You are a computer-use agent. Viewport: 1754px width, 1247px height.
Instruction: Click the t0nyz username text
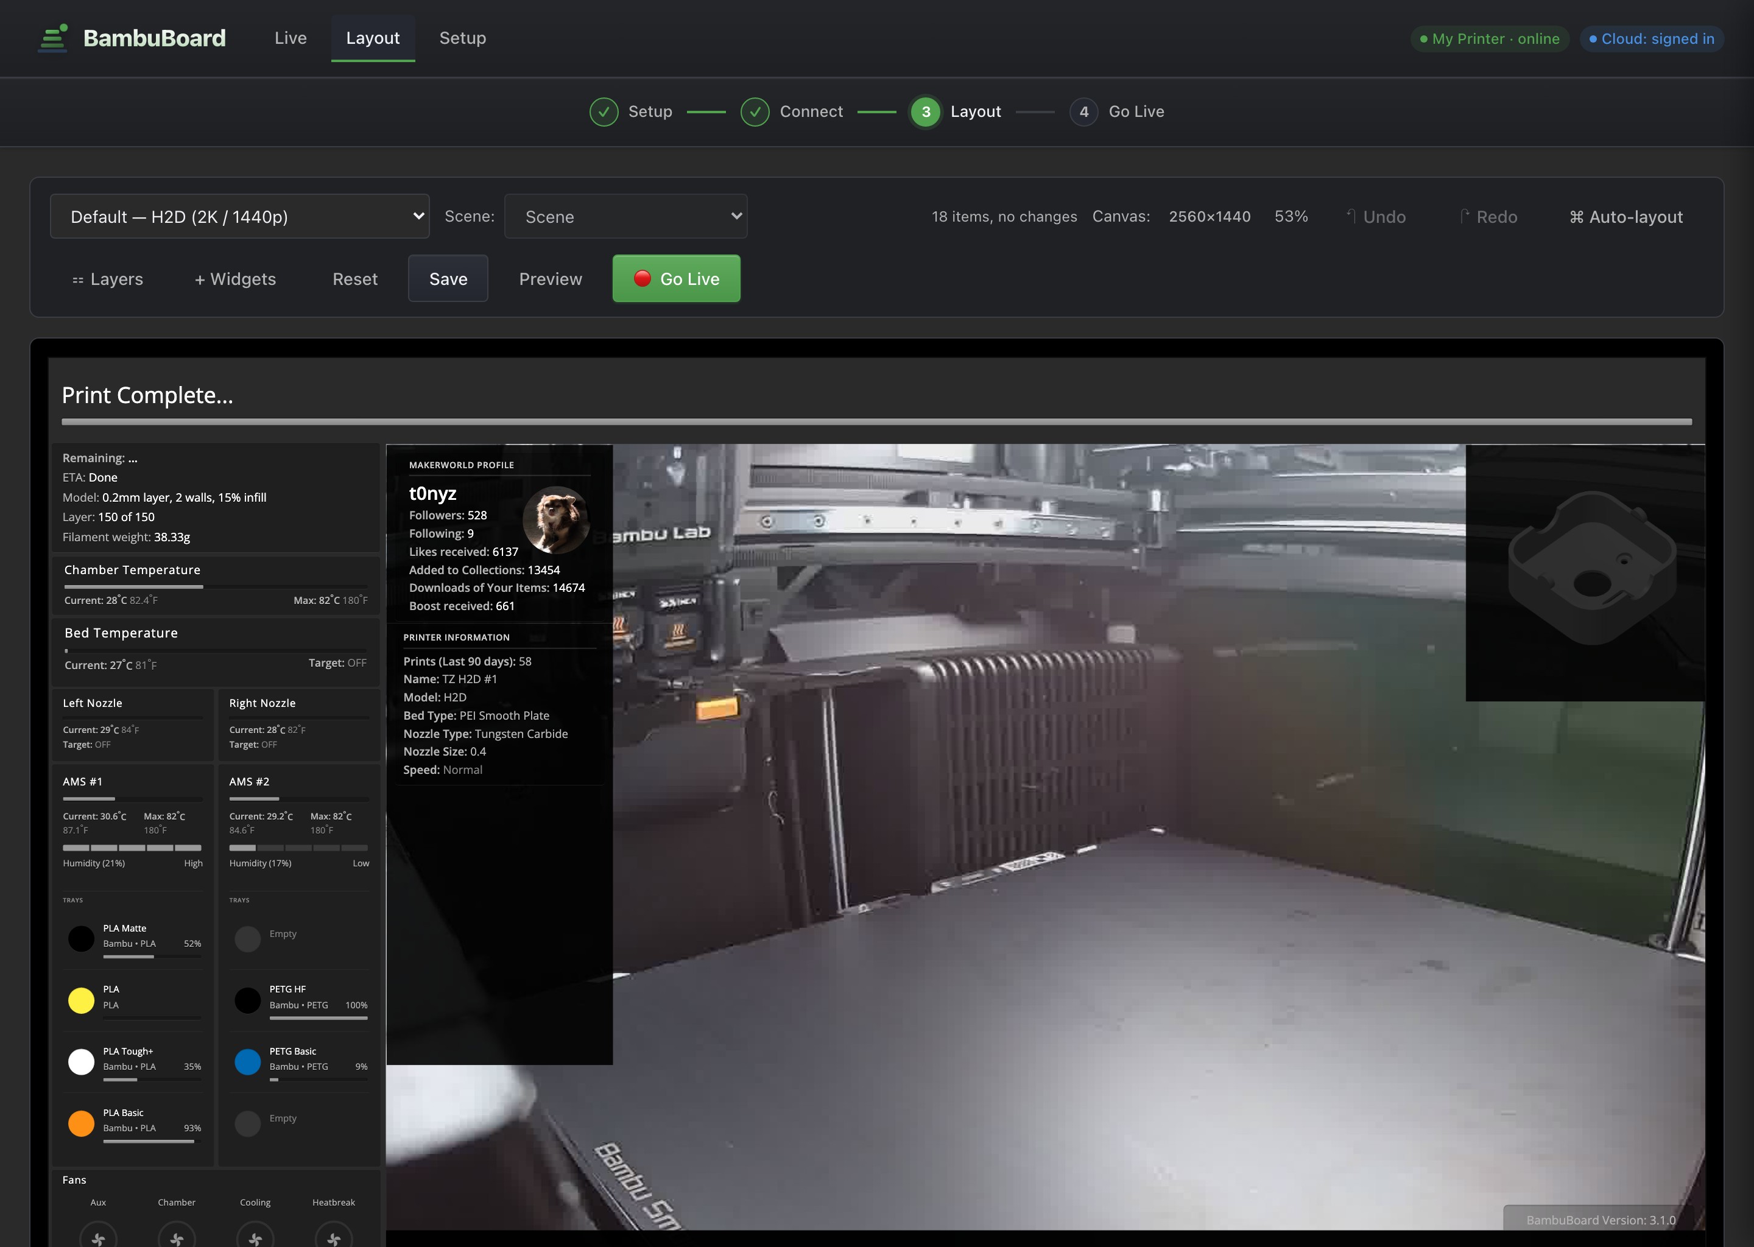click(432, 493)
